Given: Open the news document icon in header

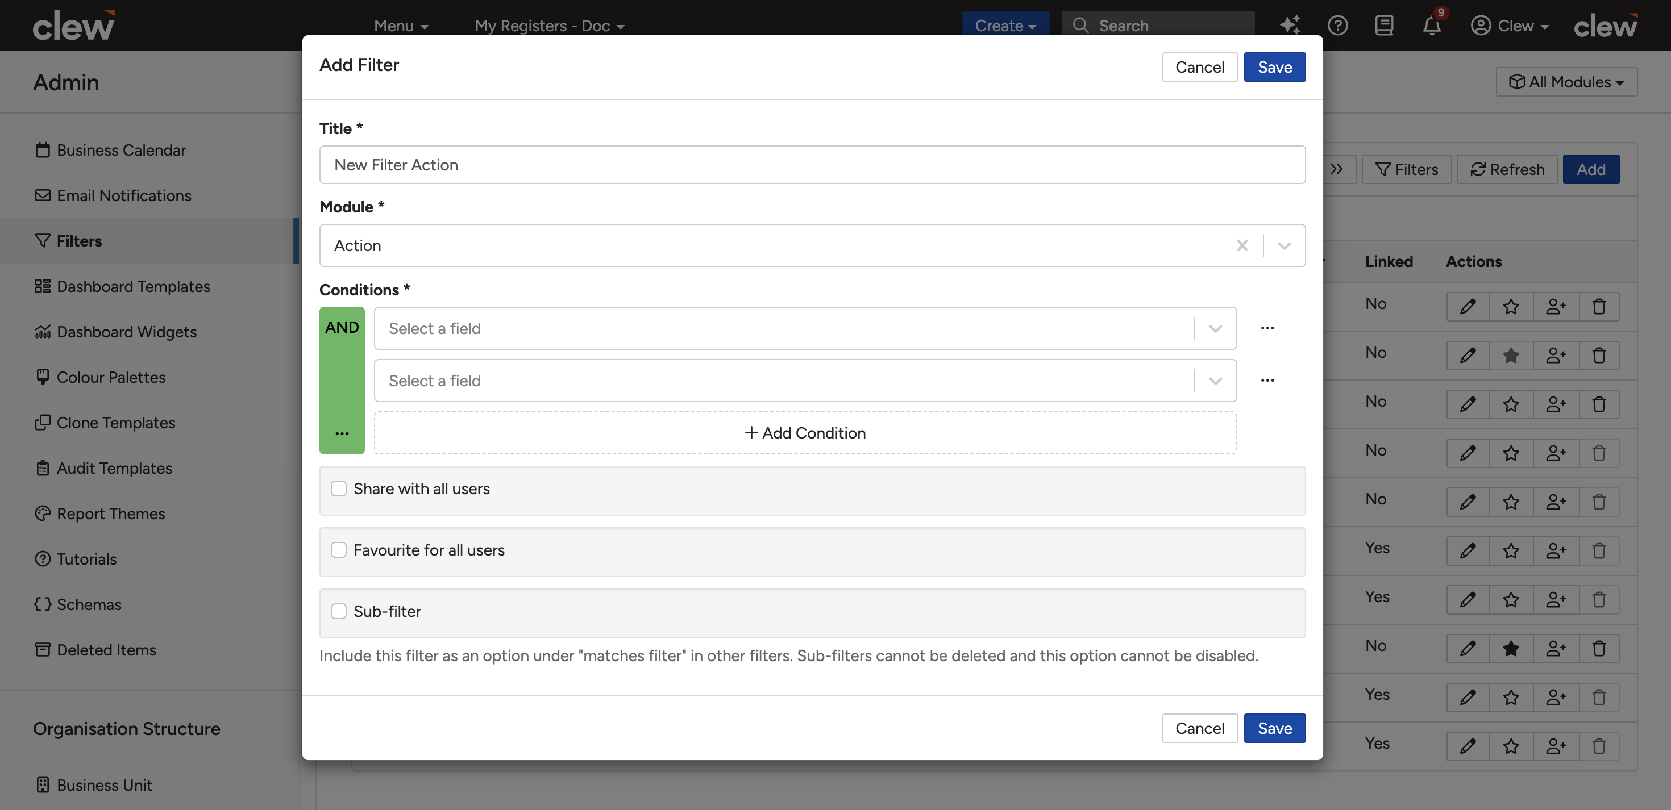Looking at the screenshot, I should point(1385,26).
